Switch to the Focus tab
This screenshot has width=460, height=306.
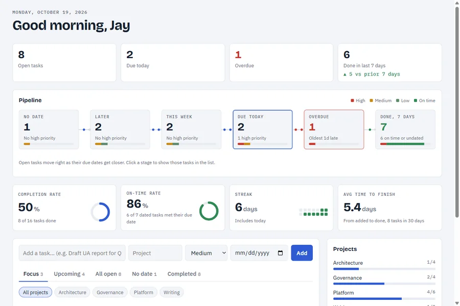pos(33,274)
